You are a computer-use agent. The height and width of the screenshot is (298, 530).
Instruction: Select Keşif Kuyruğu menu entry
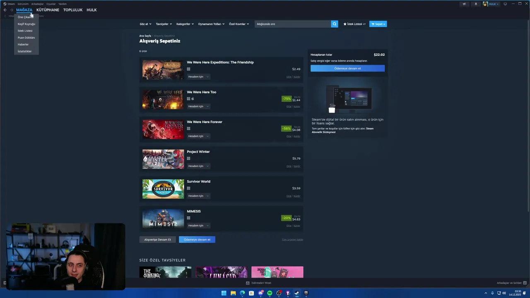point(26,24)
